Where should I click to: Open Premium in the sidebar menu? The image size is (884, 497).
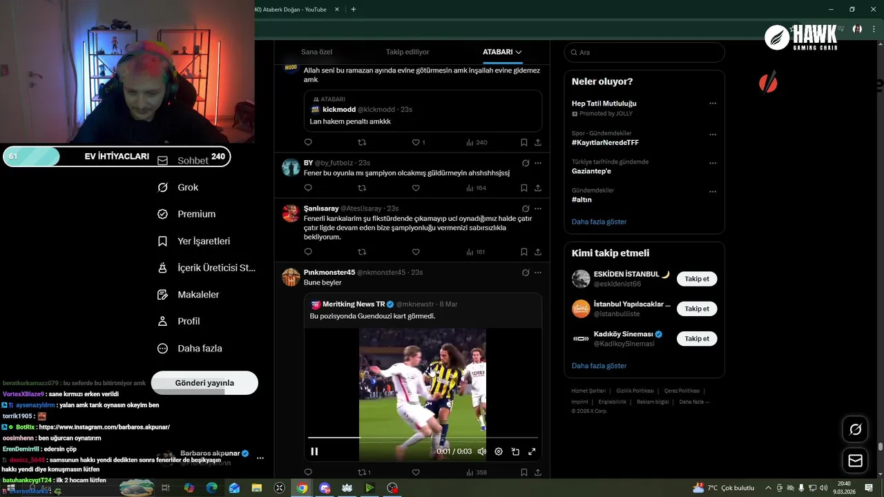(186, 214)
